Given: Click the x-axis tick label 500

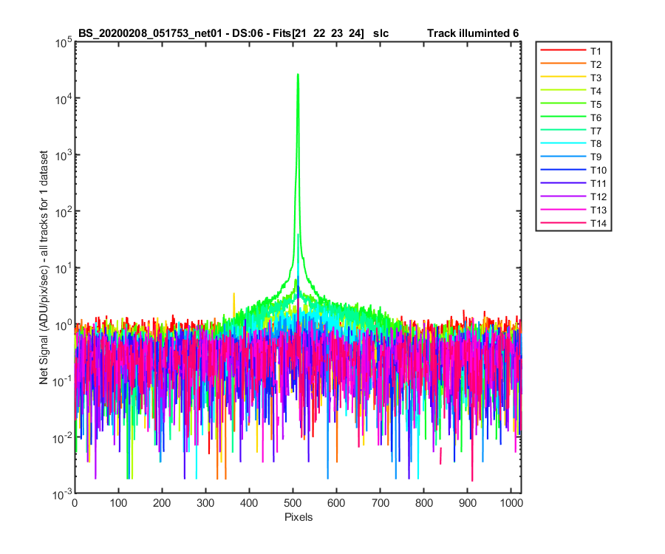Looking at the screenshot, I should tap(293, 503).
